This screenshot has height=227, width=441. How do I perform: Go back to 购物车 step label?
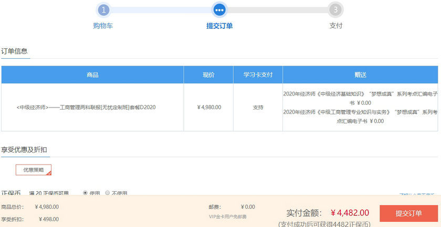coord(103,26)
